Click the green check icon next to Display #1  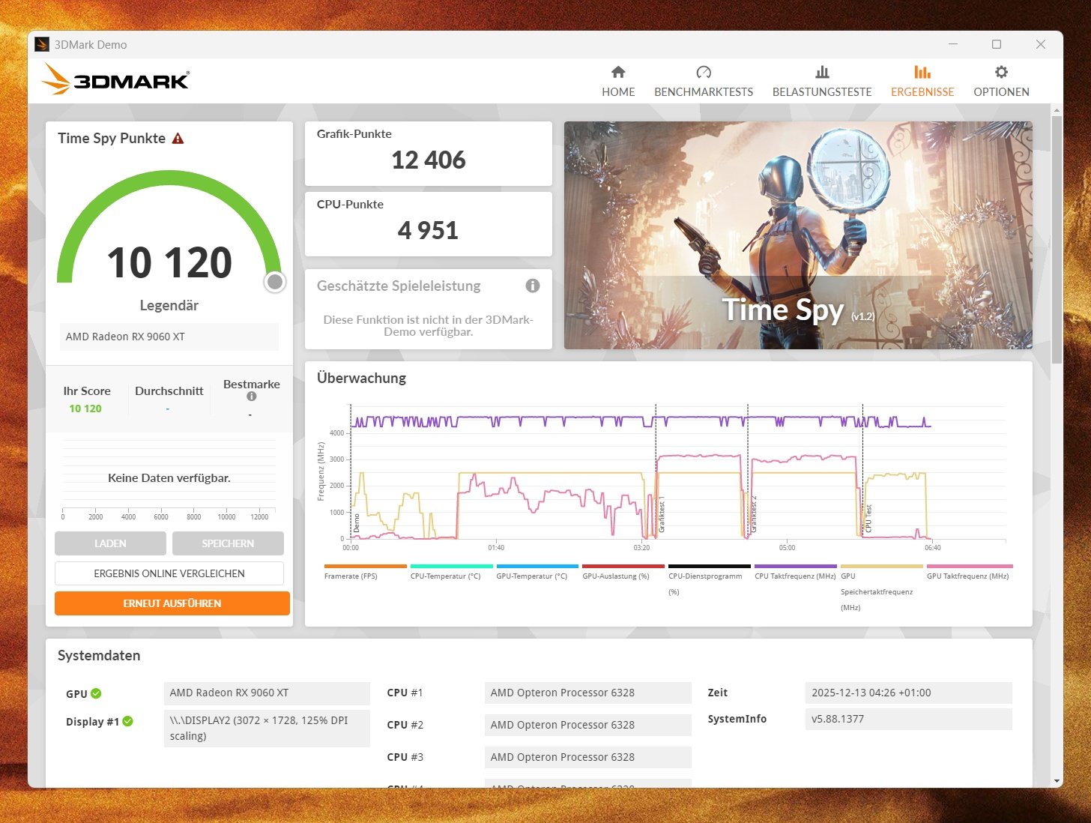tap(127, 721)
